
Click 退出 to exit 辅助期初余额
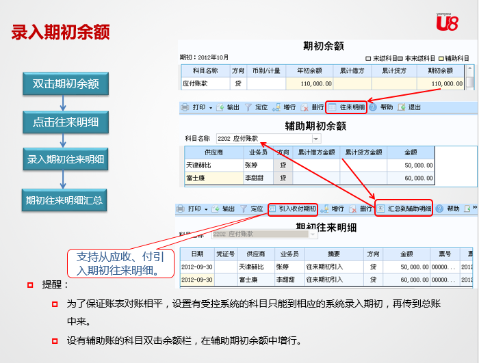410,107
